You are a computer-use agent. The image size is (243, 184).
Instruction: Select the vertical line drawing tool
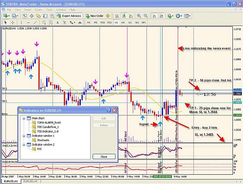[x=21, y=23]
